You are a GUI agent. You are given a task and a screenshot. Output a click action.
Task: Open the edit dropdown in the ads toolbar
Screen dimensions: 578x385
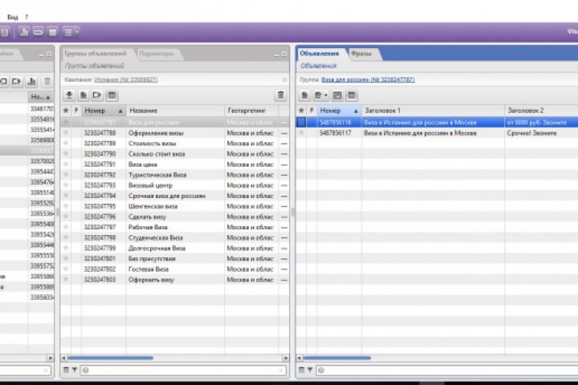pyautogui.click(x=320, y=95)
